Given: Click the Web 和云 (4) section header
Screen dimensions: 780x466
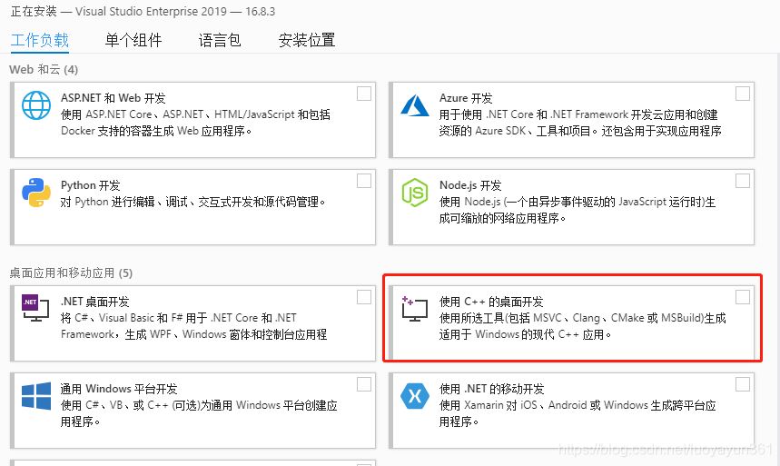Looking at the screenshot, I should tap(44, 70).
